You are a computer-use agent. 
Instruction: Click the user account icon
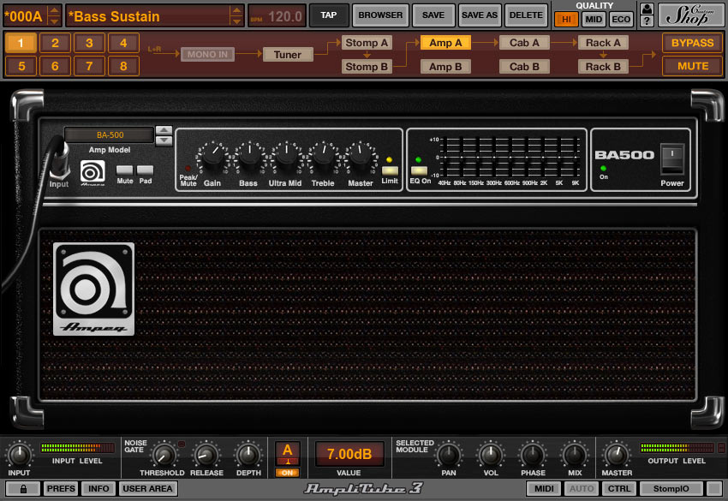coord(647,9)
